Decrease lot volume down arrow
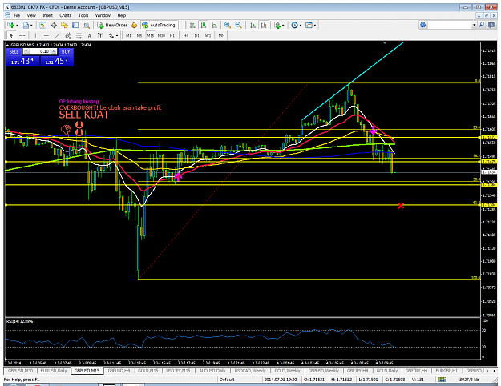This screenshot has height=386, width=501. (x=26, y=51)
